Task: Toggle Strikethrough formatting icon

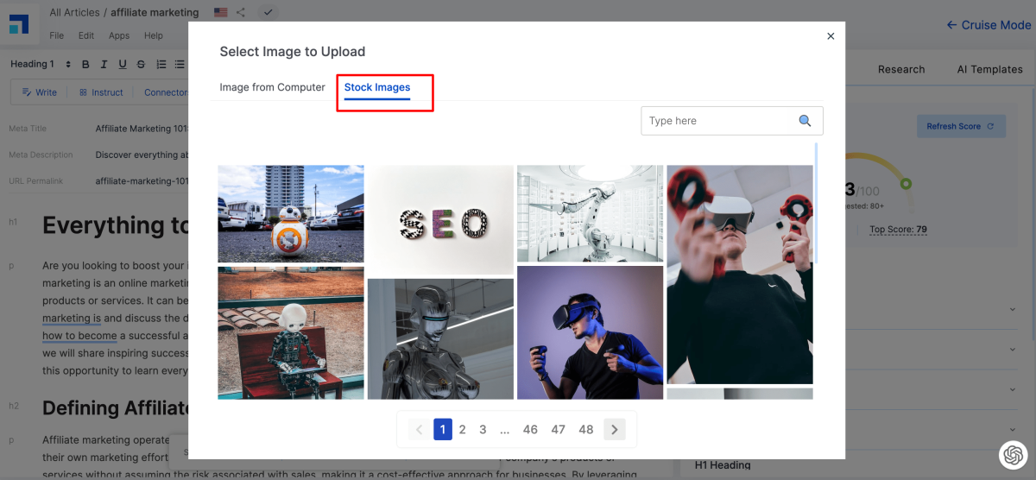Action: (x=141, y=64)
